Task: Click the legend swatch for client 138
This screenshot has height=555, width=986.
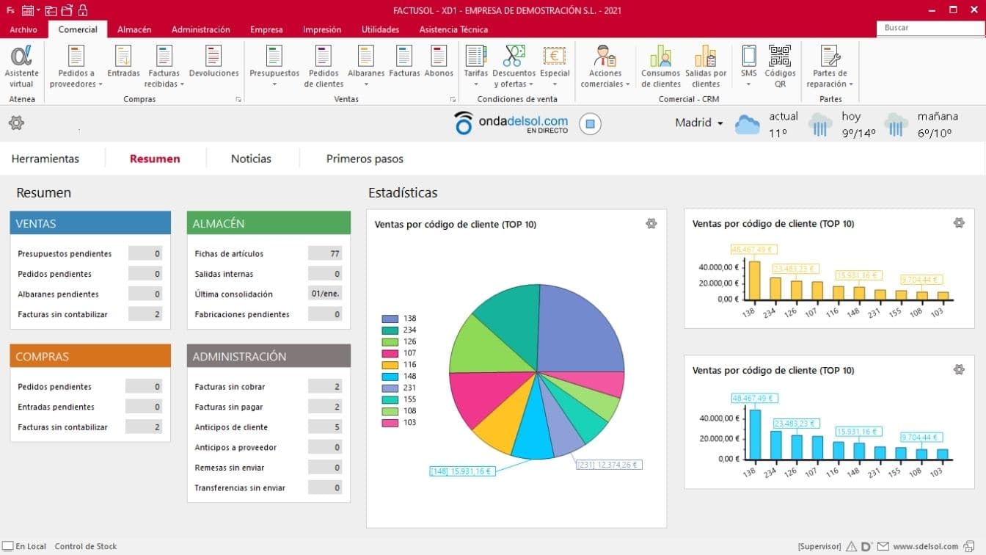Action: [x=390, y=319]
